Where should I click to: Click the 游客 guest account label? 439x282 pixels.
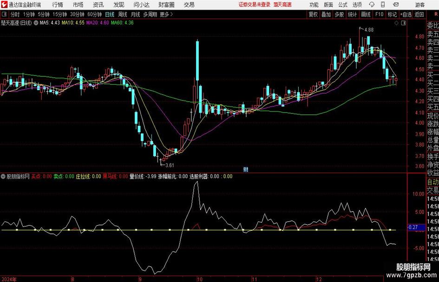[x=419, y=5]
